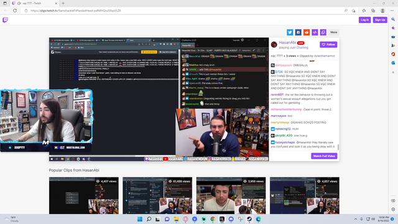Close the xqc Twitch tab

click(56, 3)
